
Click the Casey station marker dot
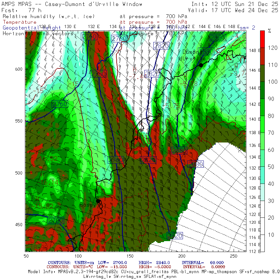98,201
